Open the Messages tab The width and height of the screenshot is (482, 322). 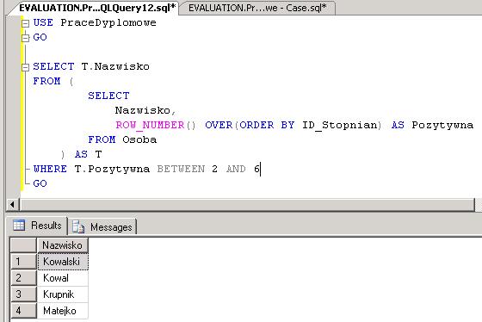pyautogui.click(x=102, y=227)
